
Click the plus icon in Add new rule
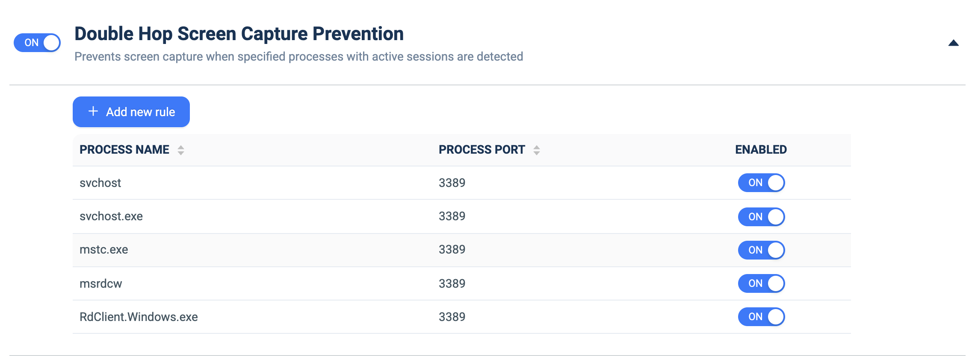pyautogui.click(x=93, y=111)
